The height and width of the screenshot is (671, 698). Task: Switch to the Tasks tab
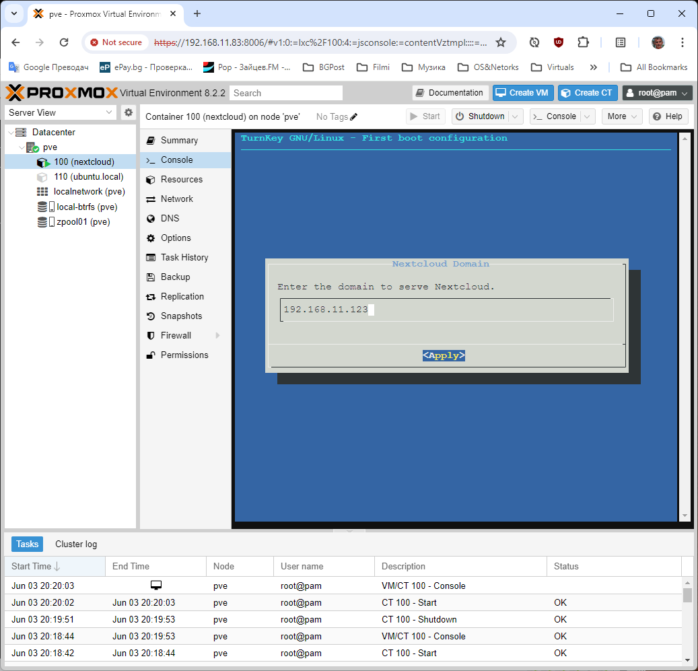[27, 544]
